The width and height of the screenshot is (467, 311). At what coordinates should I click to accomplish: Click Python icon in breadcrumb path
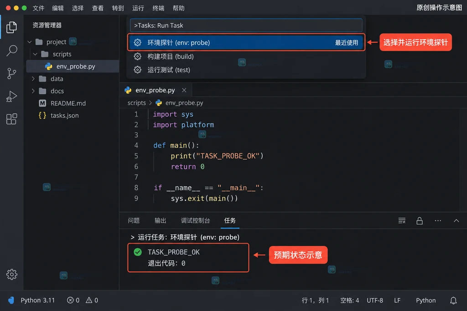point(159,103)
